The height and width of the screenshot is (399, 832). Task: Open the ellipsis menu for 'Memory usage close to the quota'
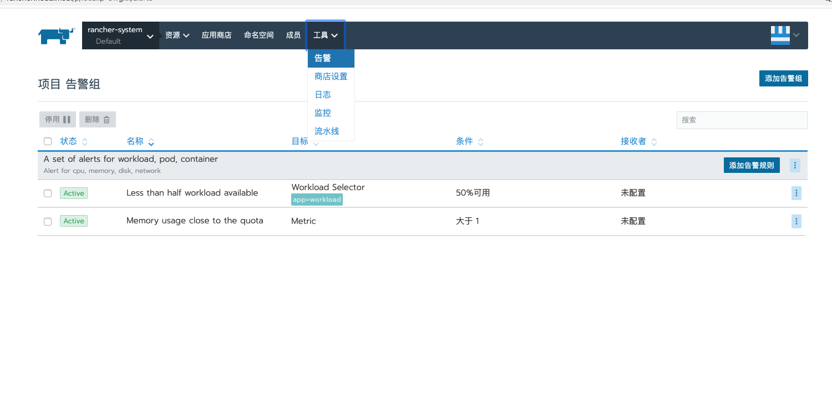[x=796, y=221]
